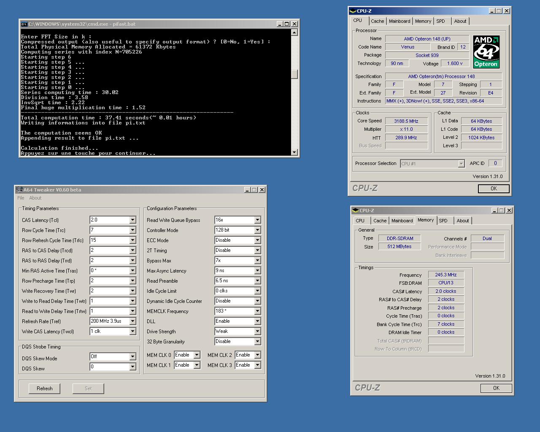
Task: Open the Row Cycle Time (Trc) dropdown
Action: point(132,230)
